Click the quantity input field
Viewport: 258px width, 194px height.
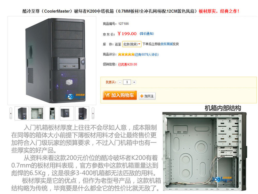(127, 82)
